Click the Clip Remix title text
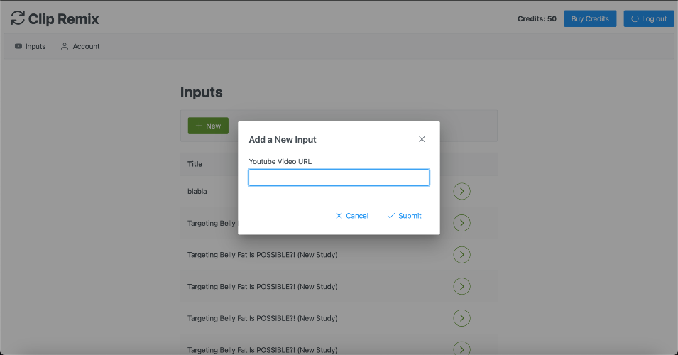The image size is (678, 355). (64, 19)
